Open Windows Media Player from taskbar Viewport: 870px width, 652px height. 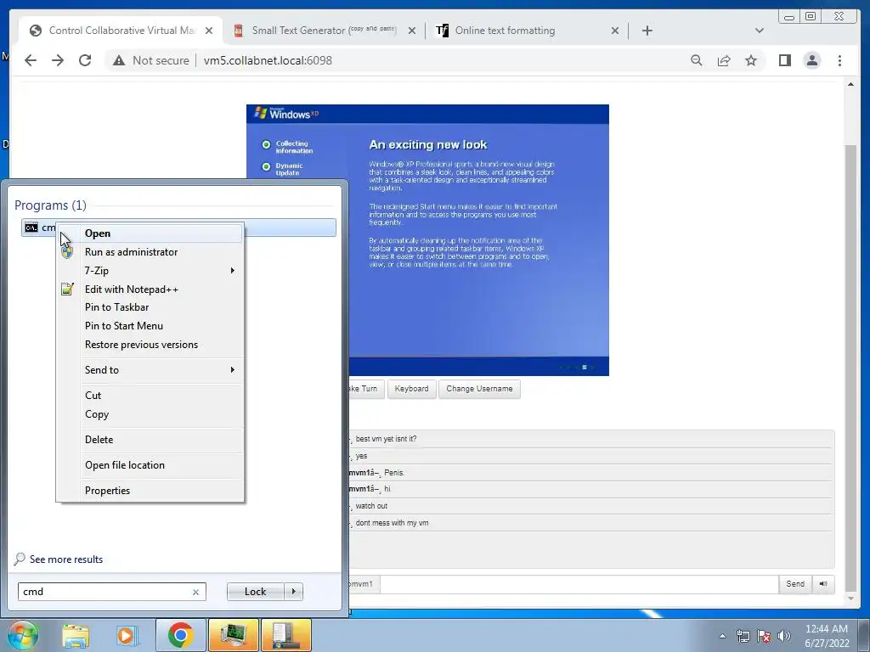(x=127, y=635)
